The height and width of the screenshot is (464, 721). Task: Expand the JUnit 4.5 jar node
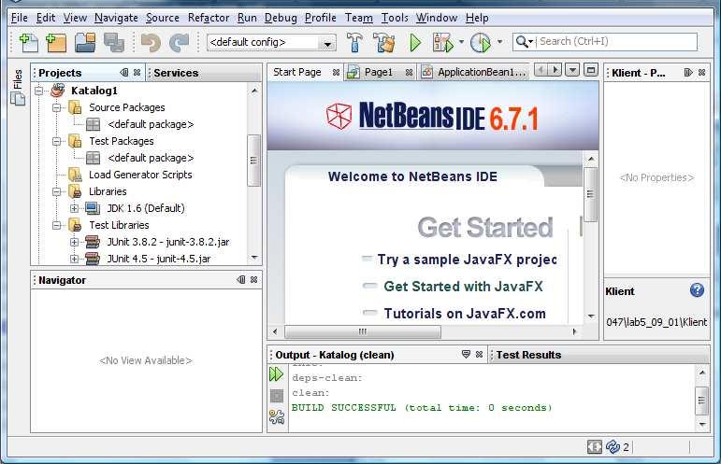click(74, 259)
